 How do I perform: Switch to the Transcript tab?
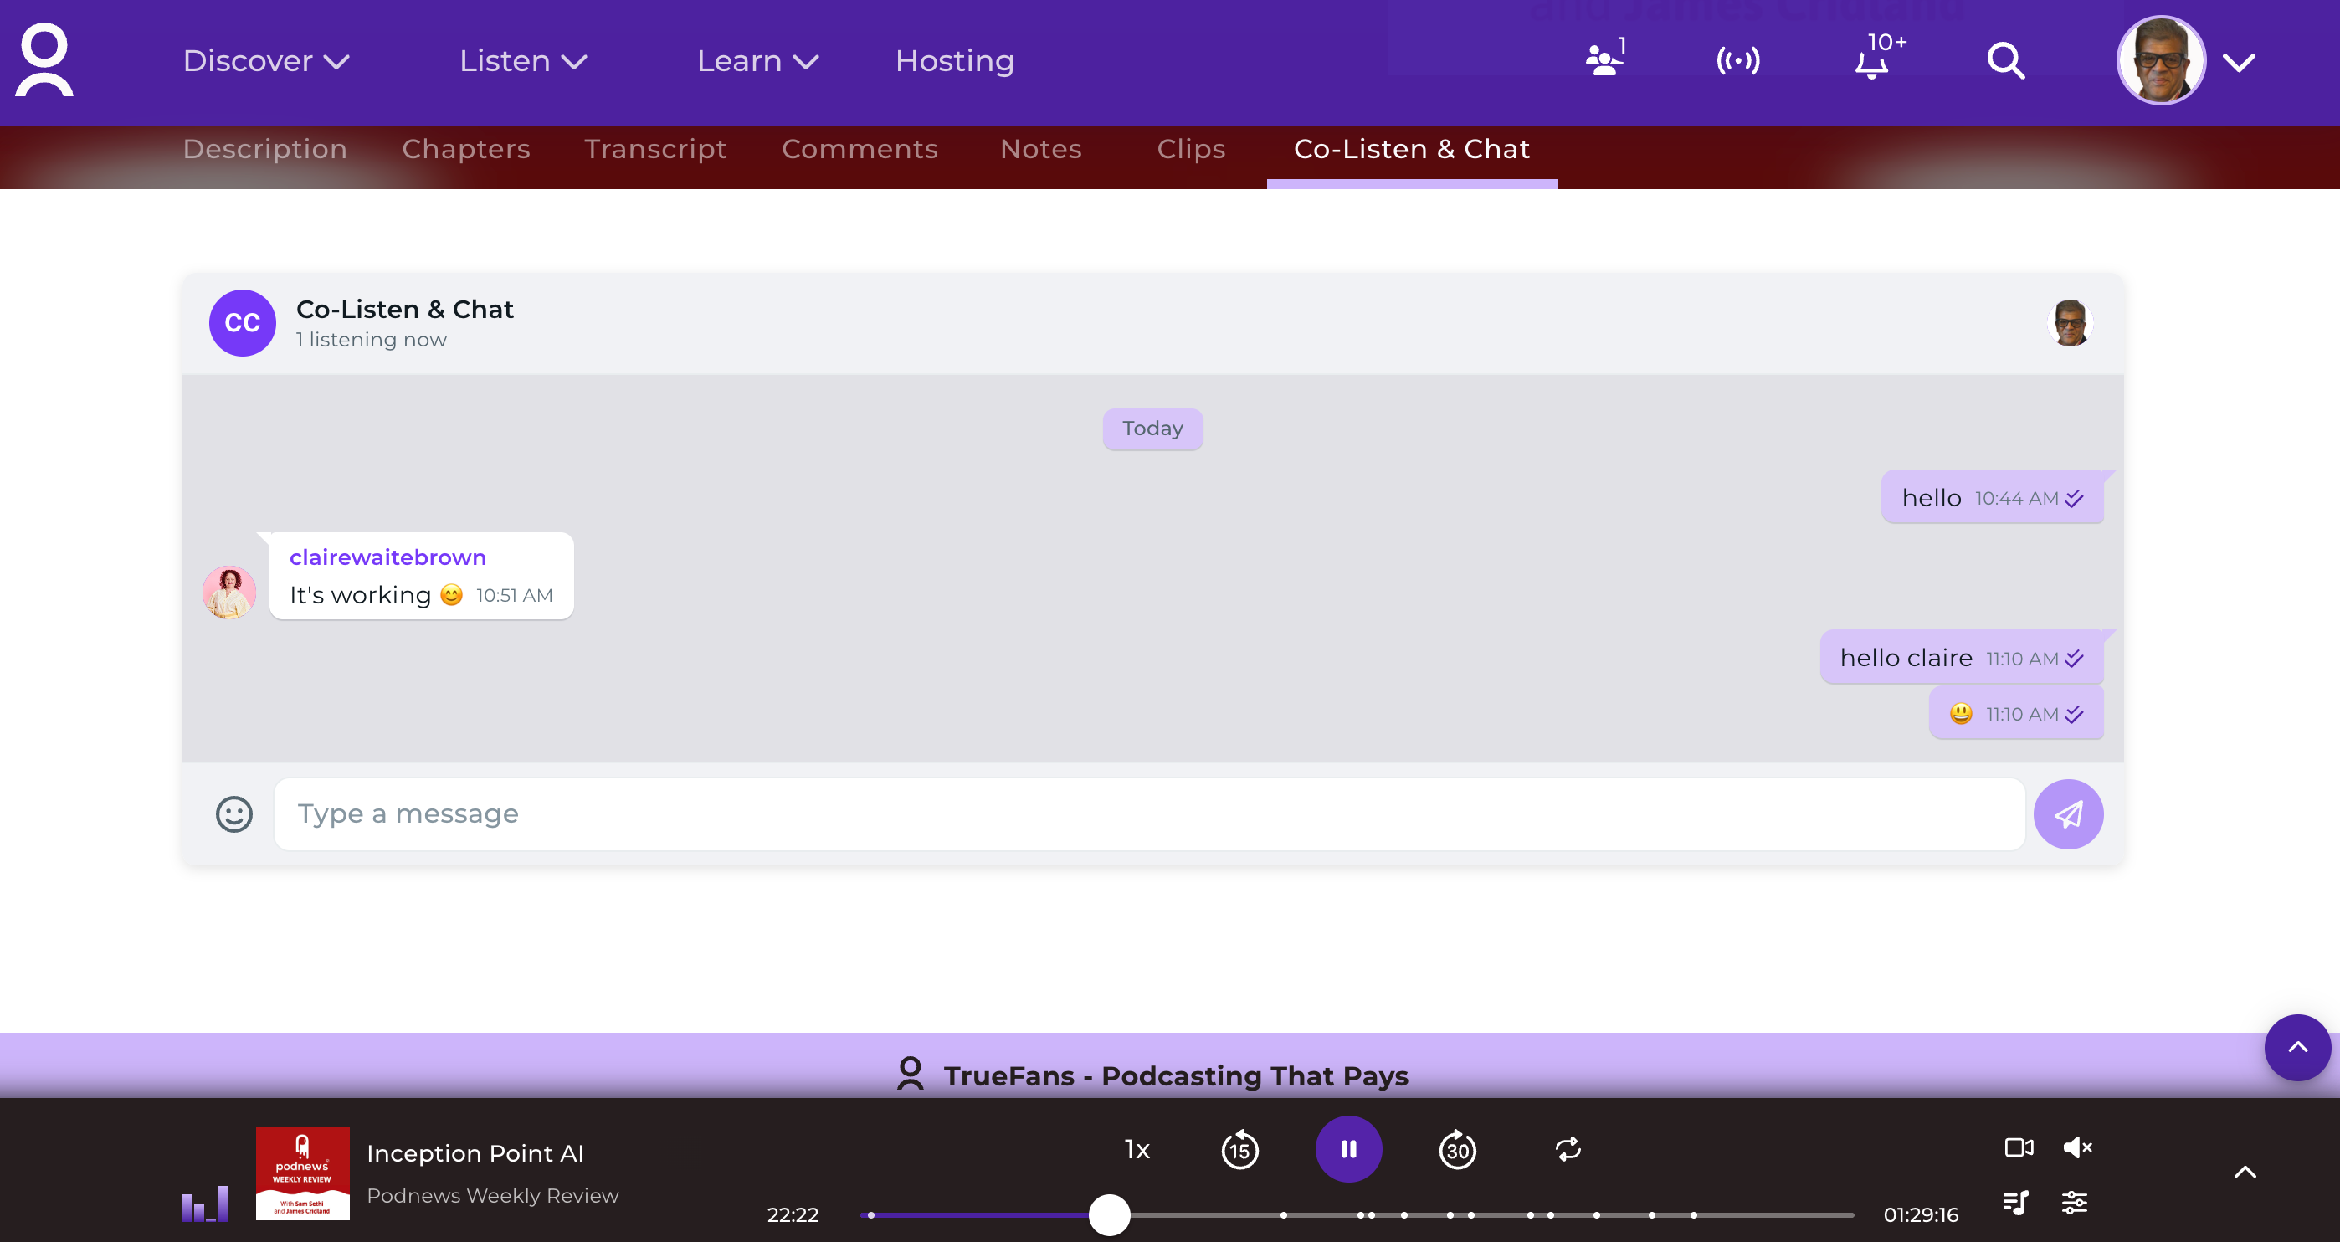tap(655, 149)
